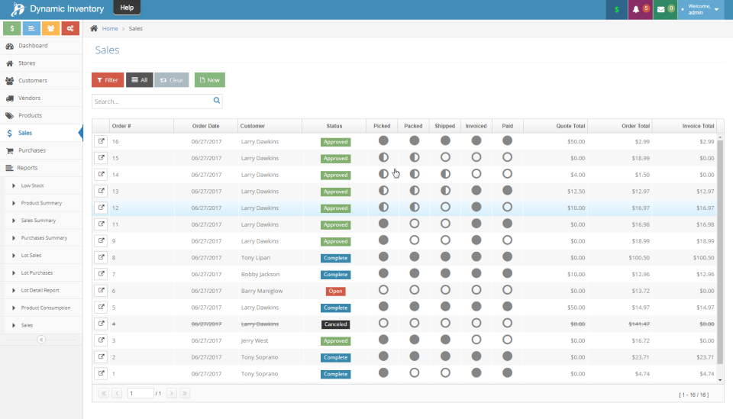The height and width of the screenshot is (419, 733).
Task: Click the home icon in breadcrumb
Action: coord(94,28)
